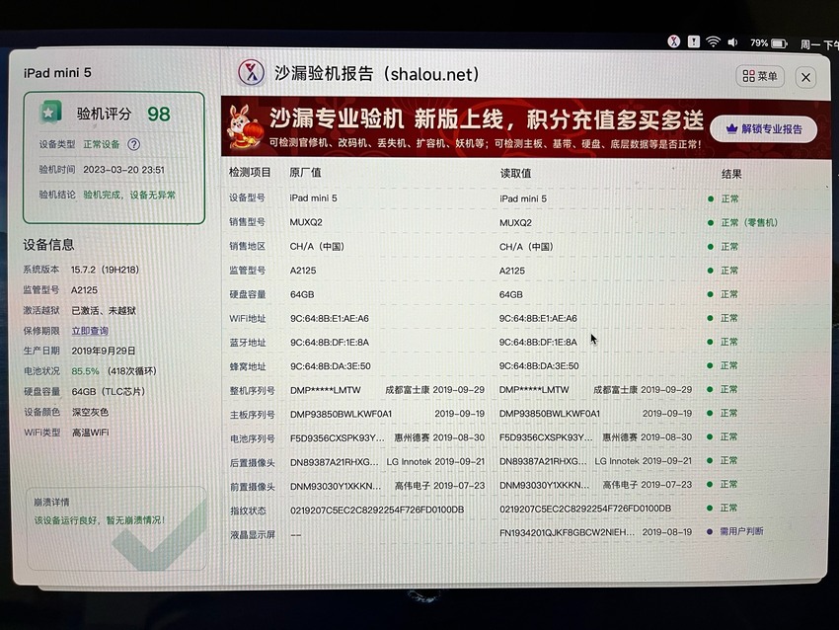Viewport: 839px width, 630px height.
Task: Click the battery health value 85.5%
Action: coord(85,371)
